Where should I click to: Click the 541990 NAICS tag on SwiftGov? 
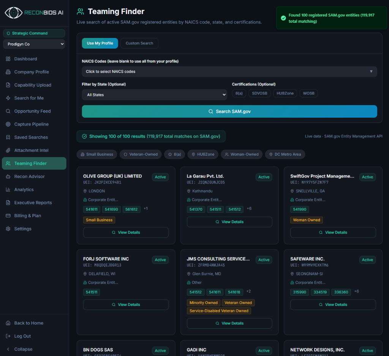299,210
